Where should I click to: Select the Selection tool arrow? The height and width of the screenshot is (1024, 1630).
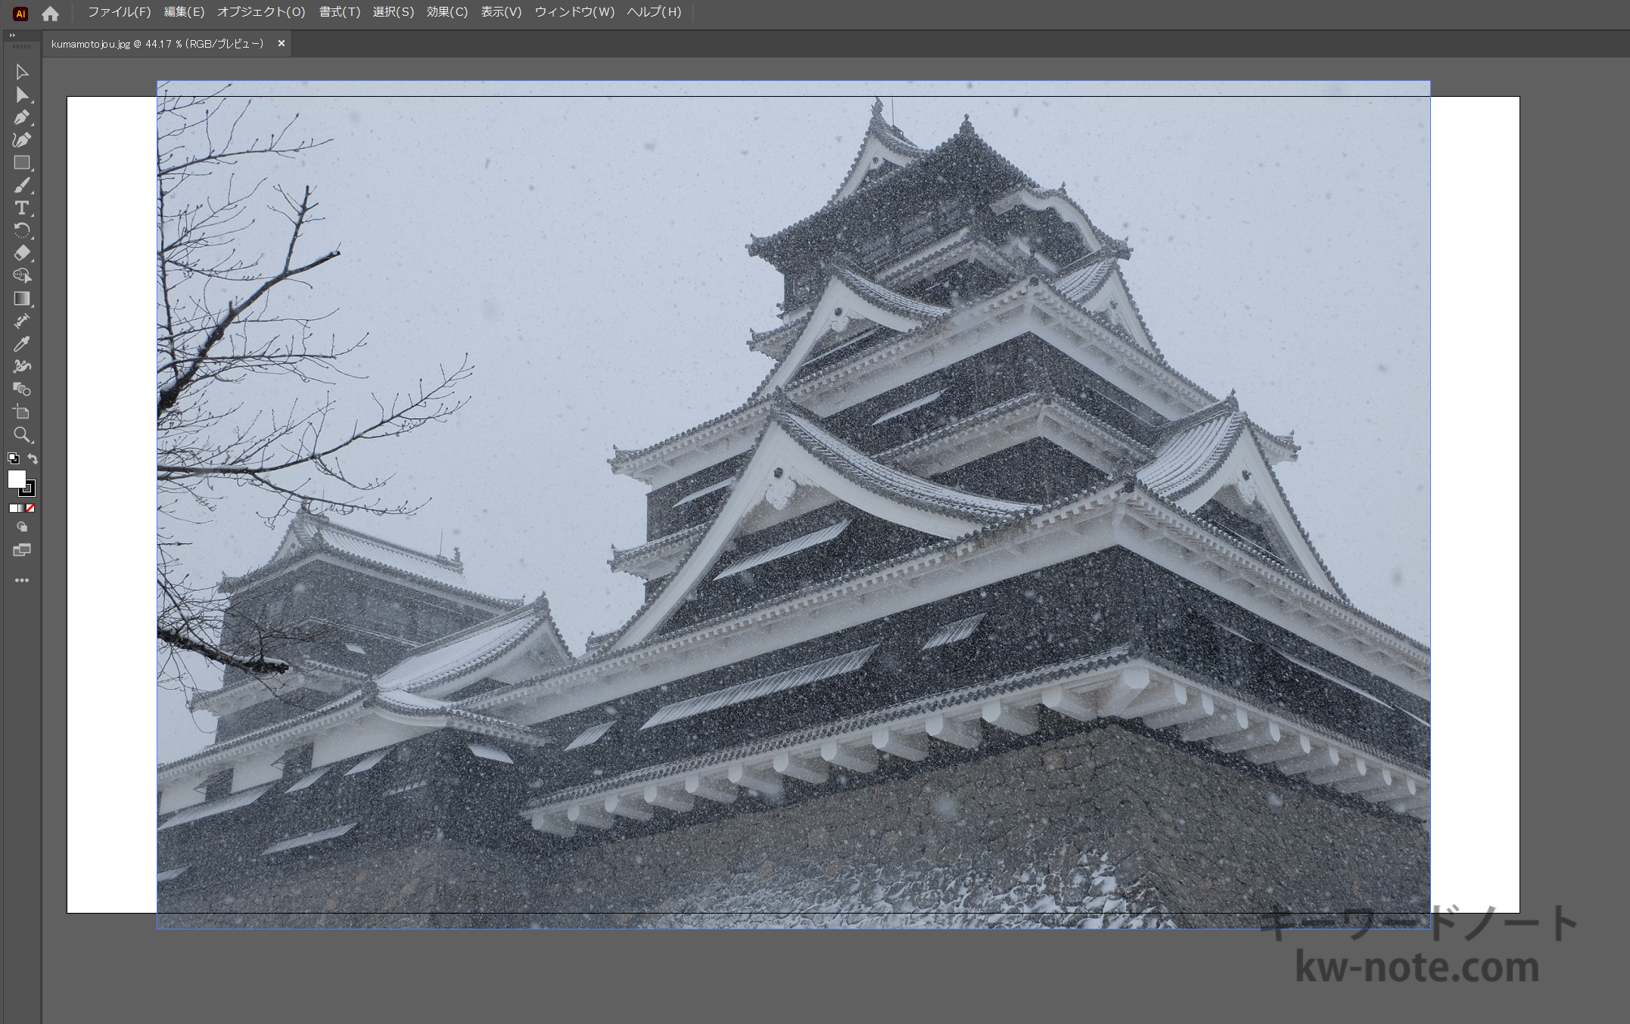[x=21, y=72]
